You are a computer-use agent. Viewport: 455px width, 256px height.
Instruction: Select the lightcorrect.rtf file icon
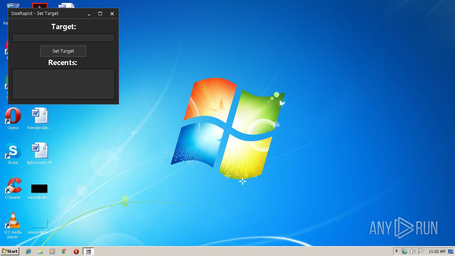(x=39, y=154)
